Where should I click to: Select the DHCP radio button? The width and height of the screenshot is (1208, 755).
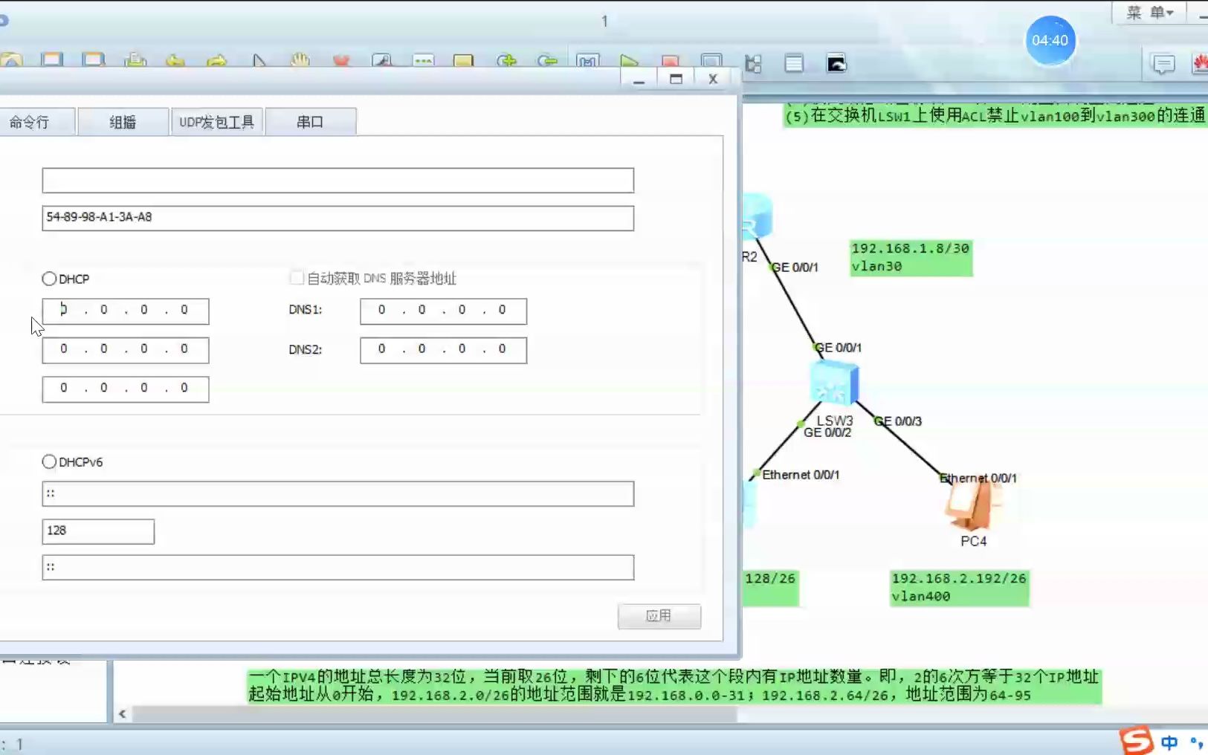pos(49,279)
